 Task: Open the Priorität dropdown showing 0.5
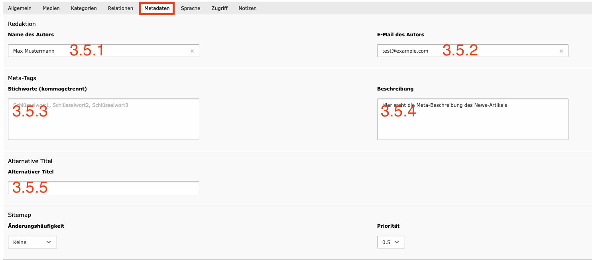[x=391, y=242]
